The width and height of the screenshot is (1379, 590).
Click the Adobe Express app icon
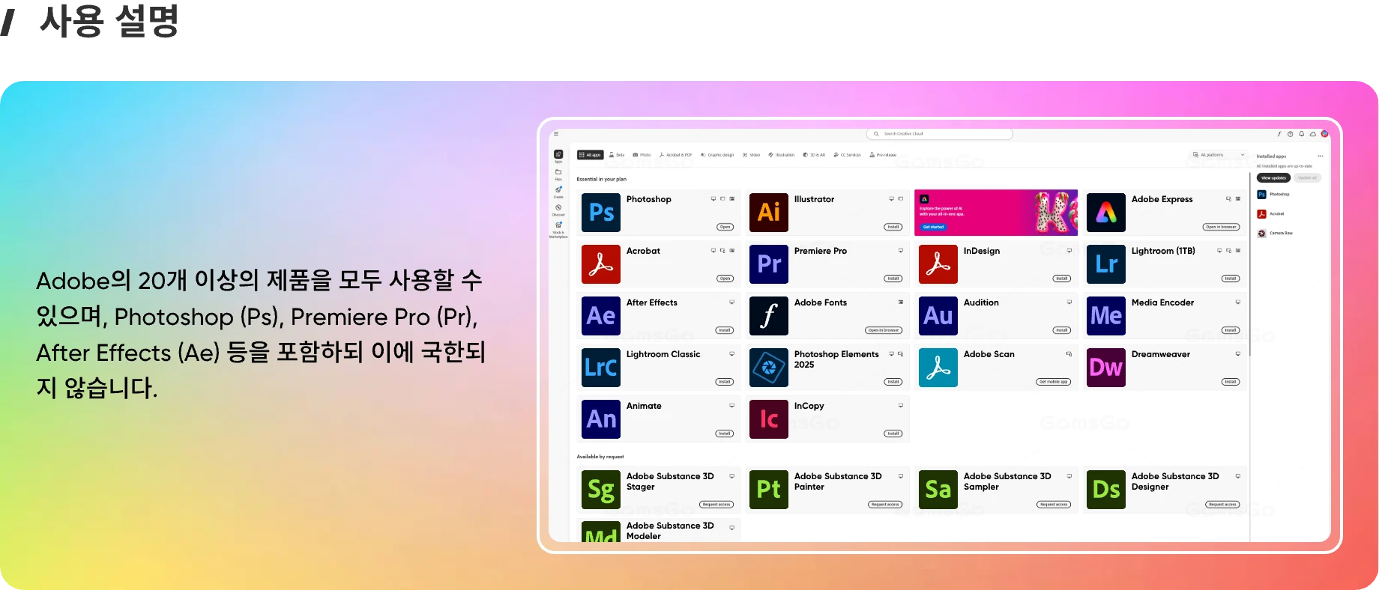(x=1106, y=213)
